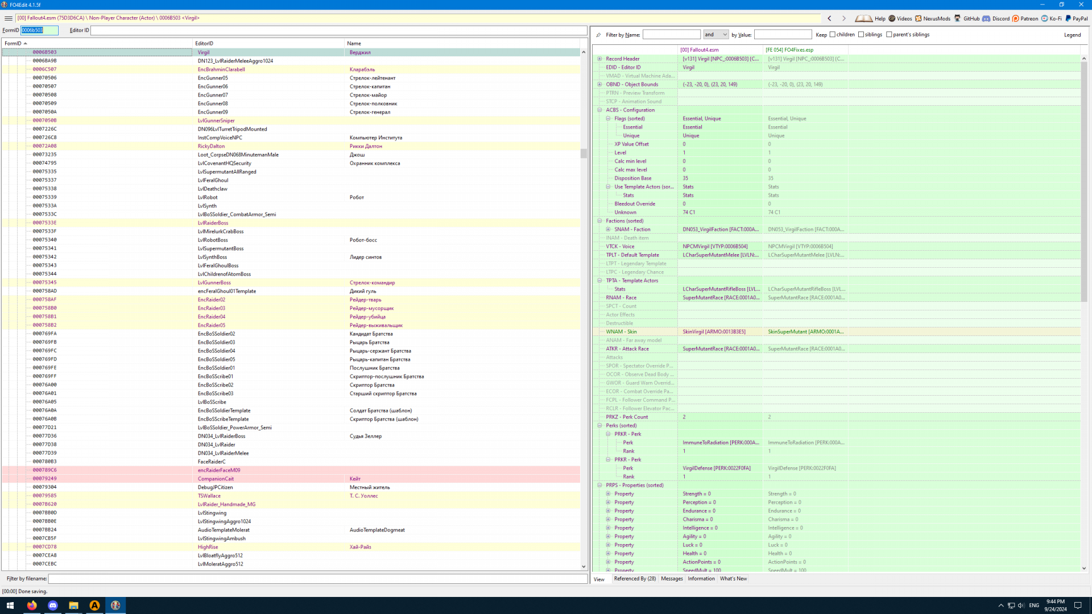Enable the Keep children checkbox
Image resolution: width=1092 pixels, height=614 pixels.
[x=833, y=35]
